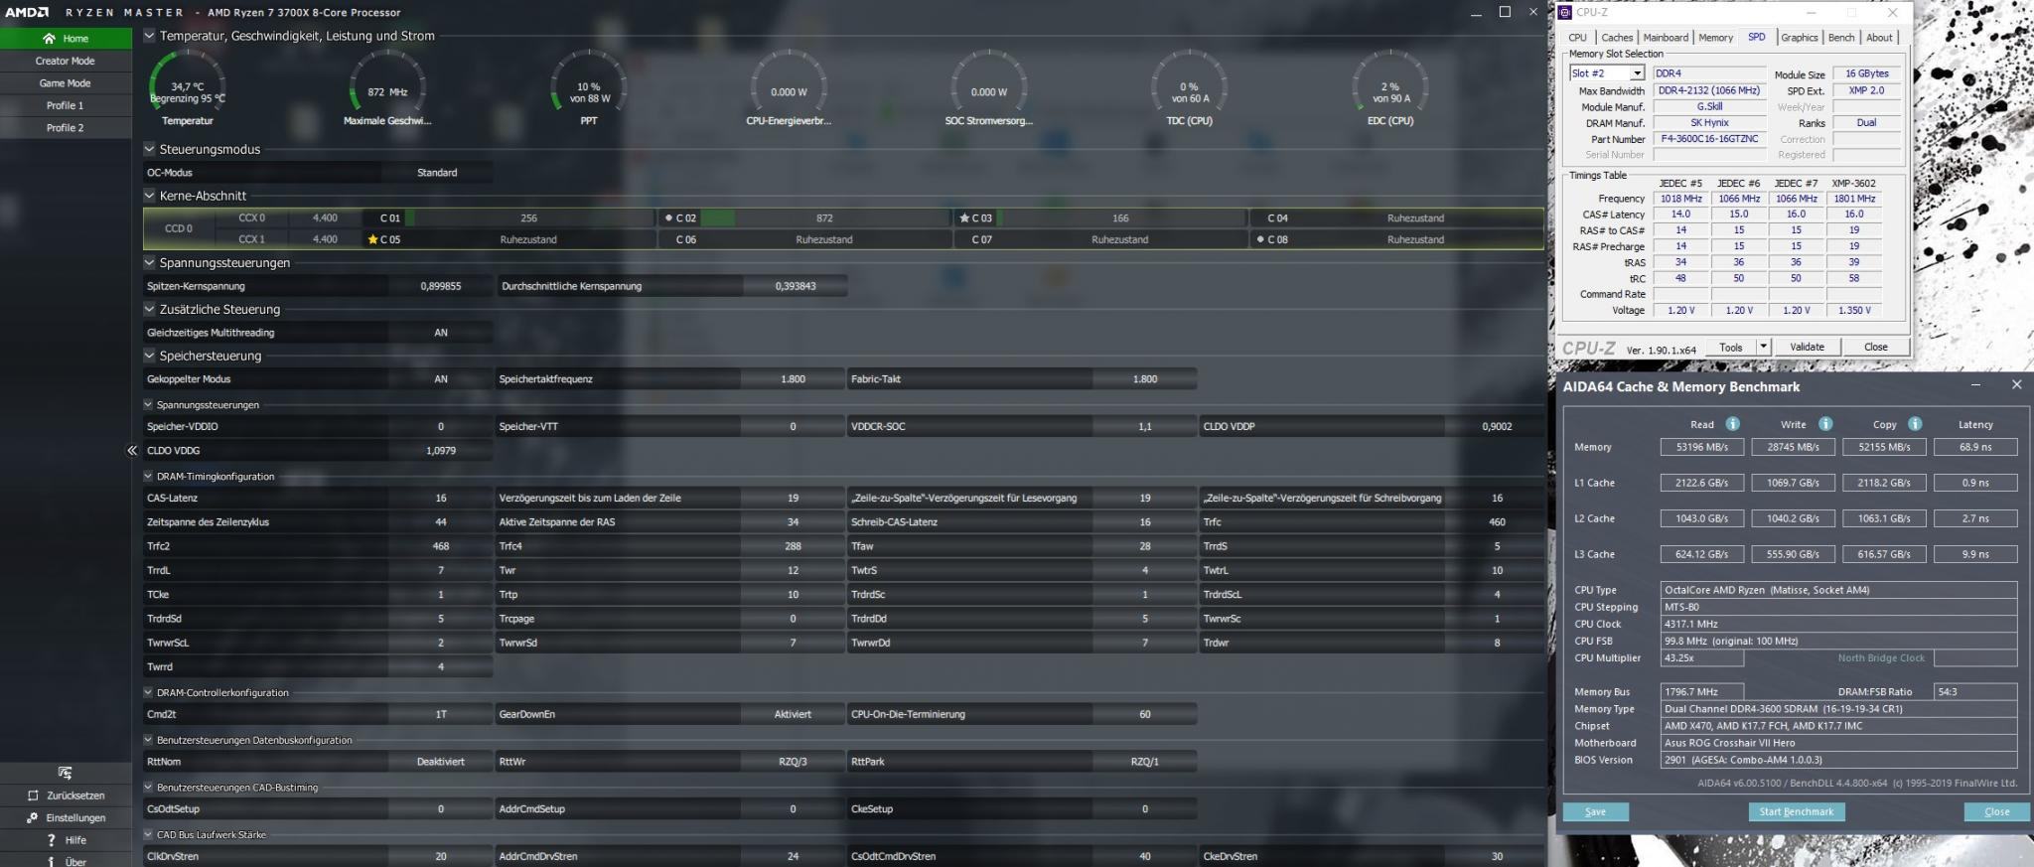Click the RttNom Deaktiviert value

pyautogui.click(x=441, y=762)
